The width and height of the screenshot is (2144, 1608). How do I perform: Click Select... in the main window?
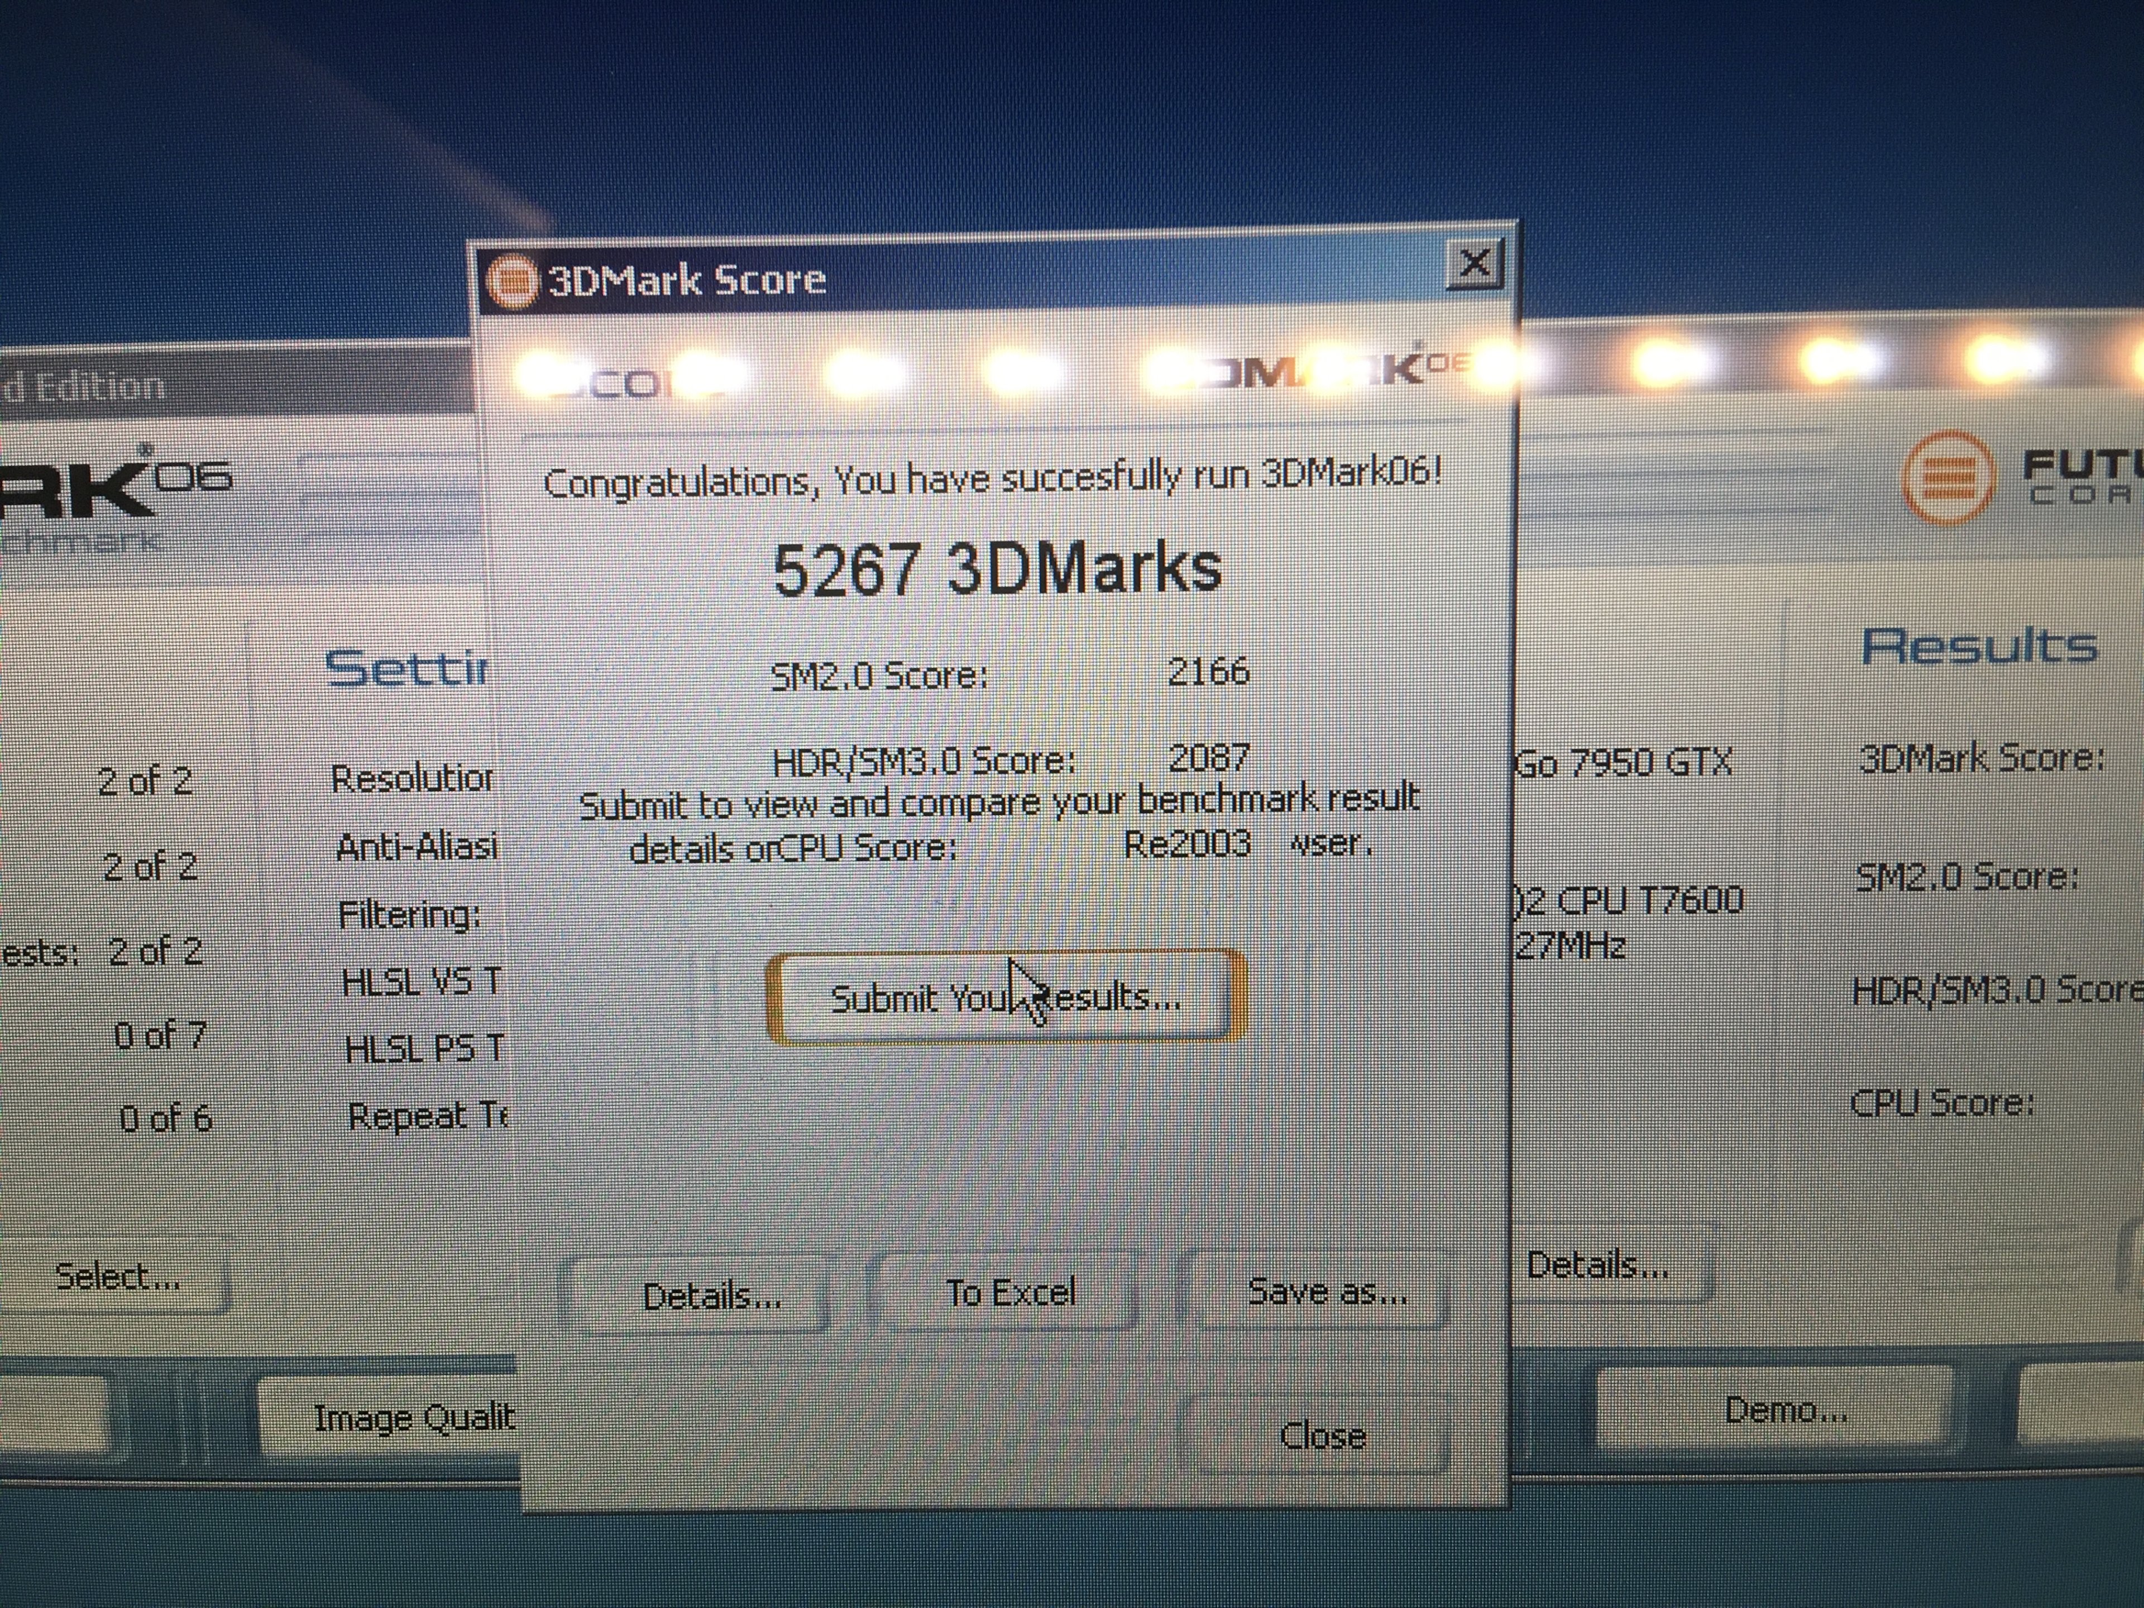tap(117, 1276)
